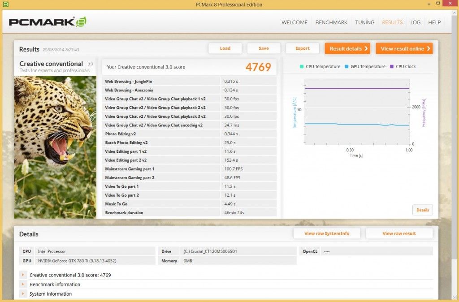Screen dimensions: 459x302
Task: Select the Web Browsing - JunglePin row
Action: tap(189, 82)
